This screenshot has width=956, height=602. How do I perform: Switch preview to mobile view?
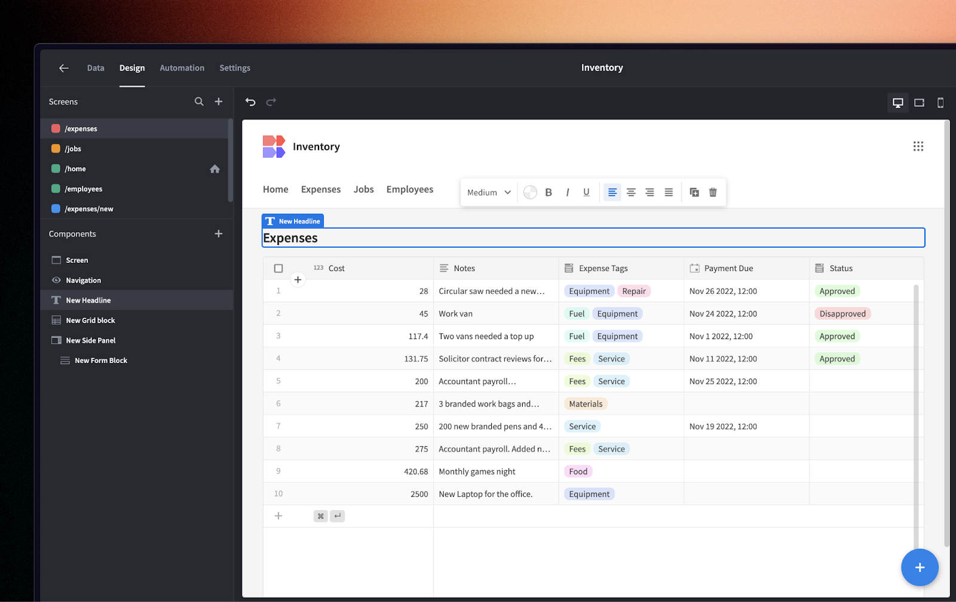[940, 102]
